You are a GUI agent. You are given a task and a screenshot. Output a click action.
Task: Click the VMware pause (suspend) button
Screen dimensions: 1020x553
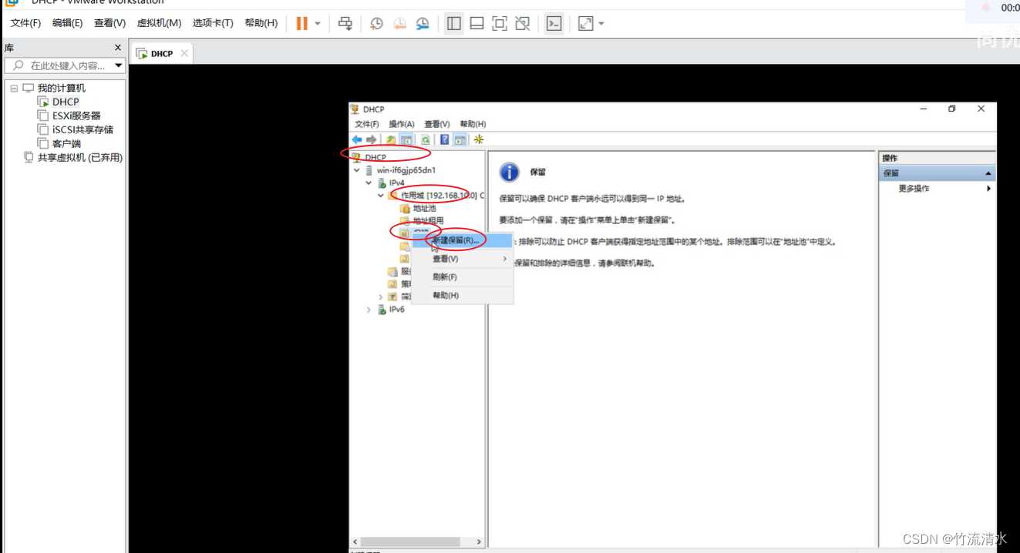(x=301, y=23)
